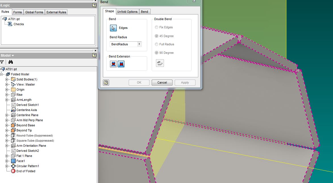
Task: Click the flip icon under Double Bend
Action: (x=160, y=63)
